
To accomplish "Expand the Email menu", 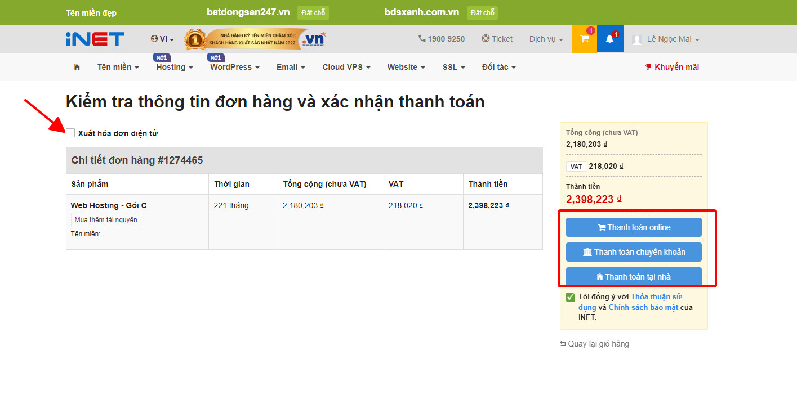I will click(291, 67).
